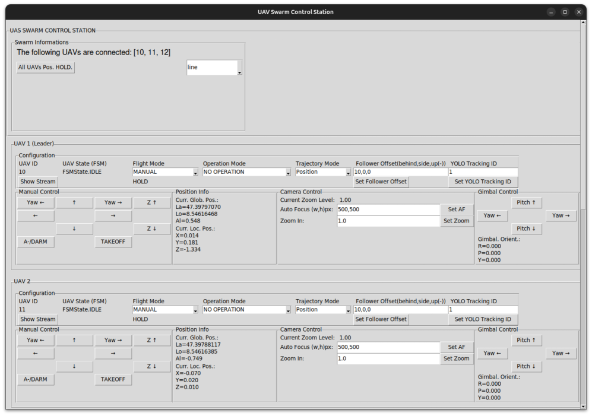Toggle A-/DARM for UAV 1
The width and height of the screenshot is (592, 416).
(x=36, y=242)
